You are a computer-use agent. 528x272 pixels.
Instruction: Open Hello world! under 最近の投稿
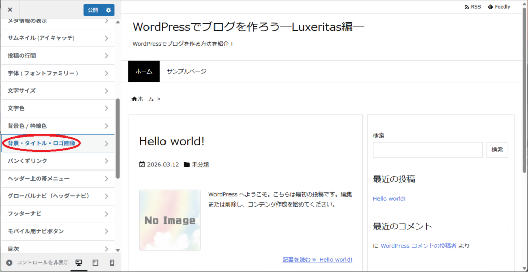coord(389,199)
